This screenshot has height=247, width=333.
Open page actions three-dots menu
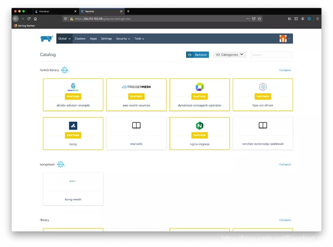point(248,19)
